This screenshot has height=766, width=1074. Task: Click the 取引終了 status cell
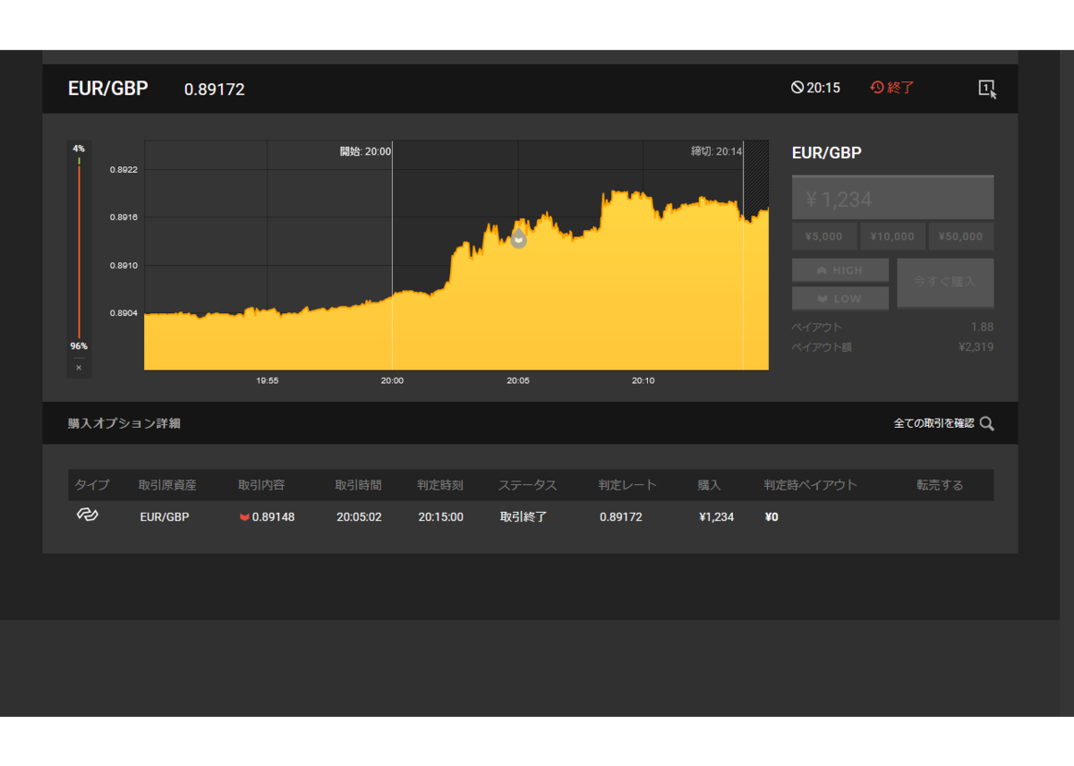point(524,516)
